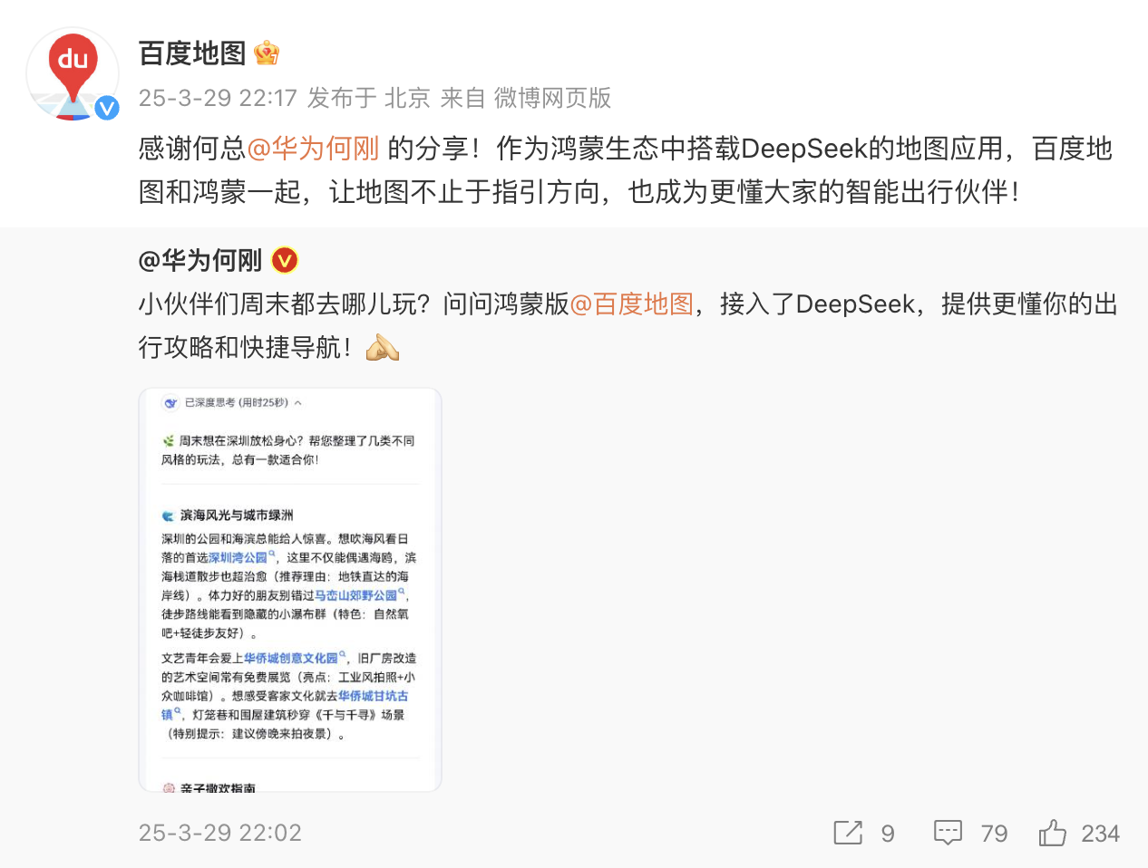The height and width of the screenshot is (868, 1148).
Task: Click the red V badge beside 华为何刚
Action: (x=285, y=261)
